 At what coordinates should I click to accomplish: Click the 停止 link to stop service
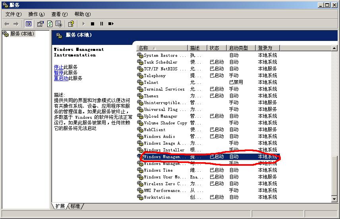pyautogui.click(x=58, y=67)
